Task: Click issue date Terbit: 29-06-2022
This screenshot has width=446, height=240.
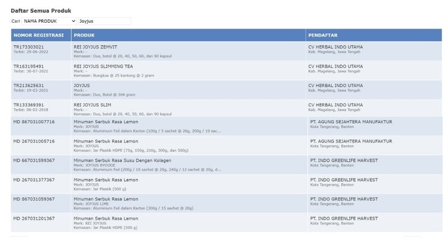Action: point(31,52)
